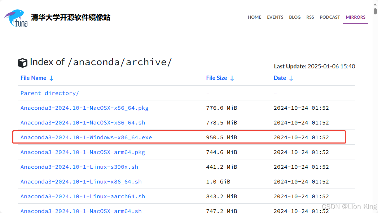Sort by File Name arrow
The width and height of the screenshot is (378, 213).
(x=51, y=78)
